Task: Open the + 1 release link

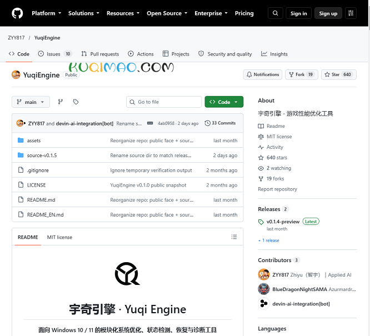Action: [x=268, y=240]
